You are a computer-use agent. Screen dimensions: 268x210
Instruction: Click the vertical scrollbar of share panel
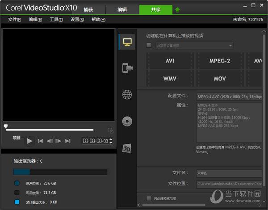pos(264,109)
